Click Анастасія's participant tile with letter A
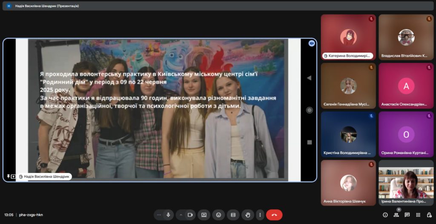436x224 pixels. tap(406, 86)
